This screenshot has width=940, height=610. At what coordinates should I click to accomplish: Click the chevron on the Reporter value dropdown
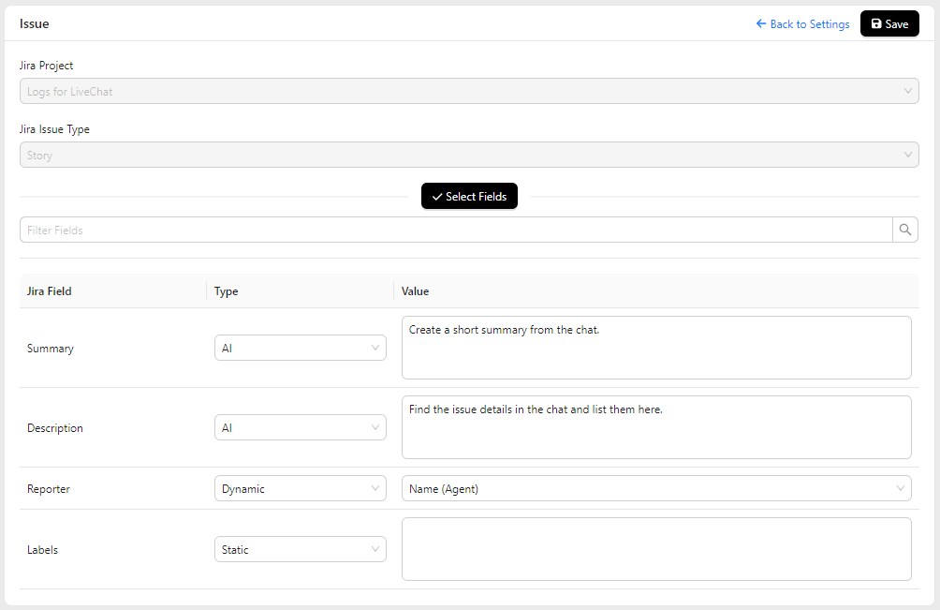(900, 487)
